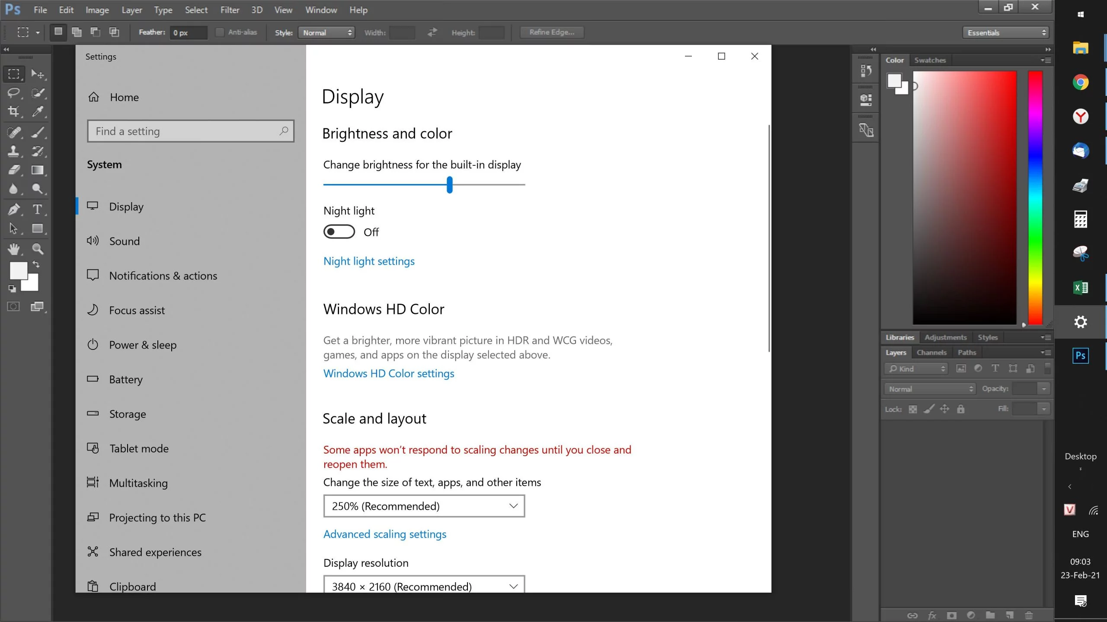Select the Move tool
Viewport: 1107px width, 622px height.
click(38, 74)
